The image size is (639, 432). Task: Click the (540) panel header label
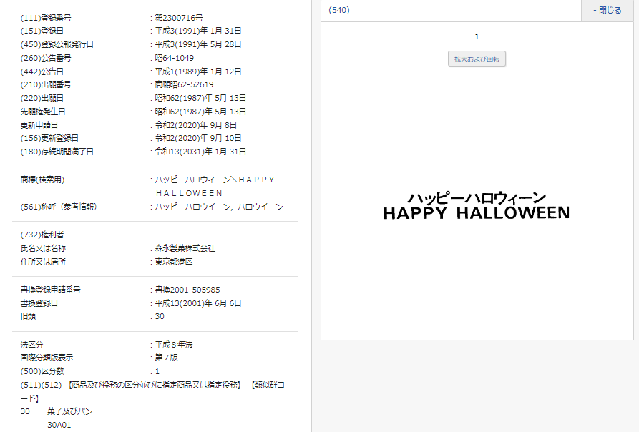tap(339, 10)
